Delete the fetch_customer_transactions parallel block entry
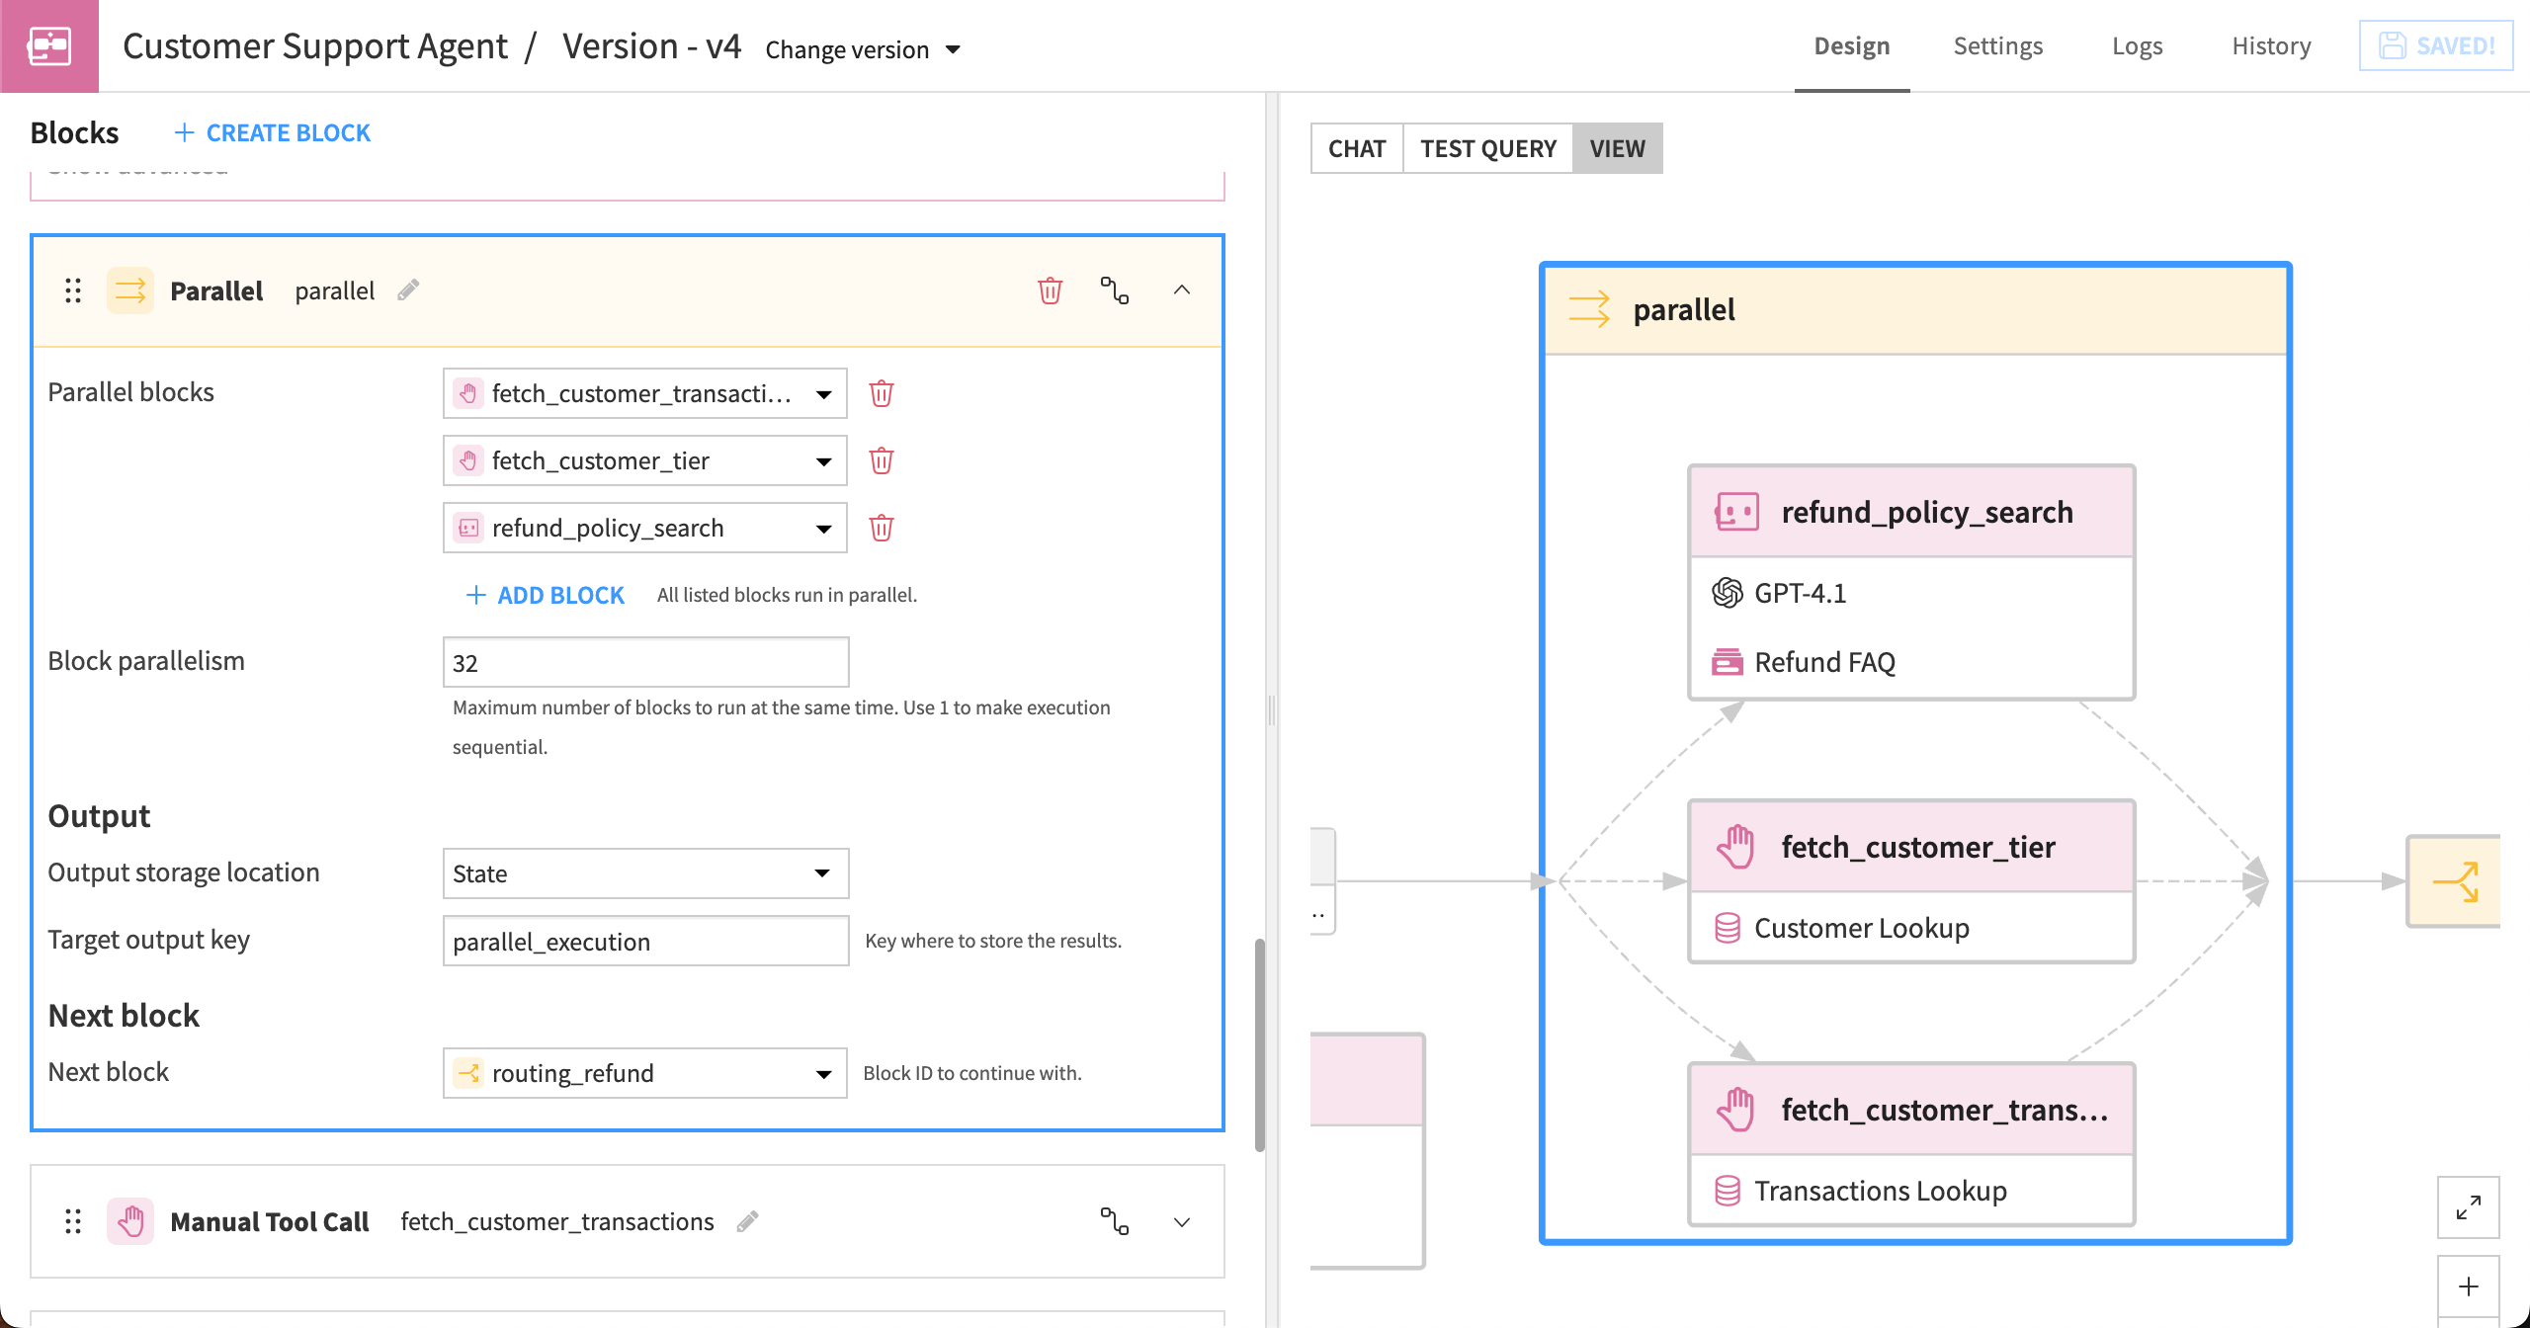This screenshot has height=1328, width=2530. [x=882, y=392]
